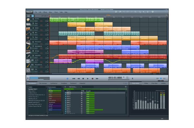Click the Soundpool search field
194x128 pixels.
[x=88, y=87]
